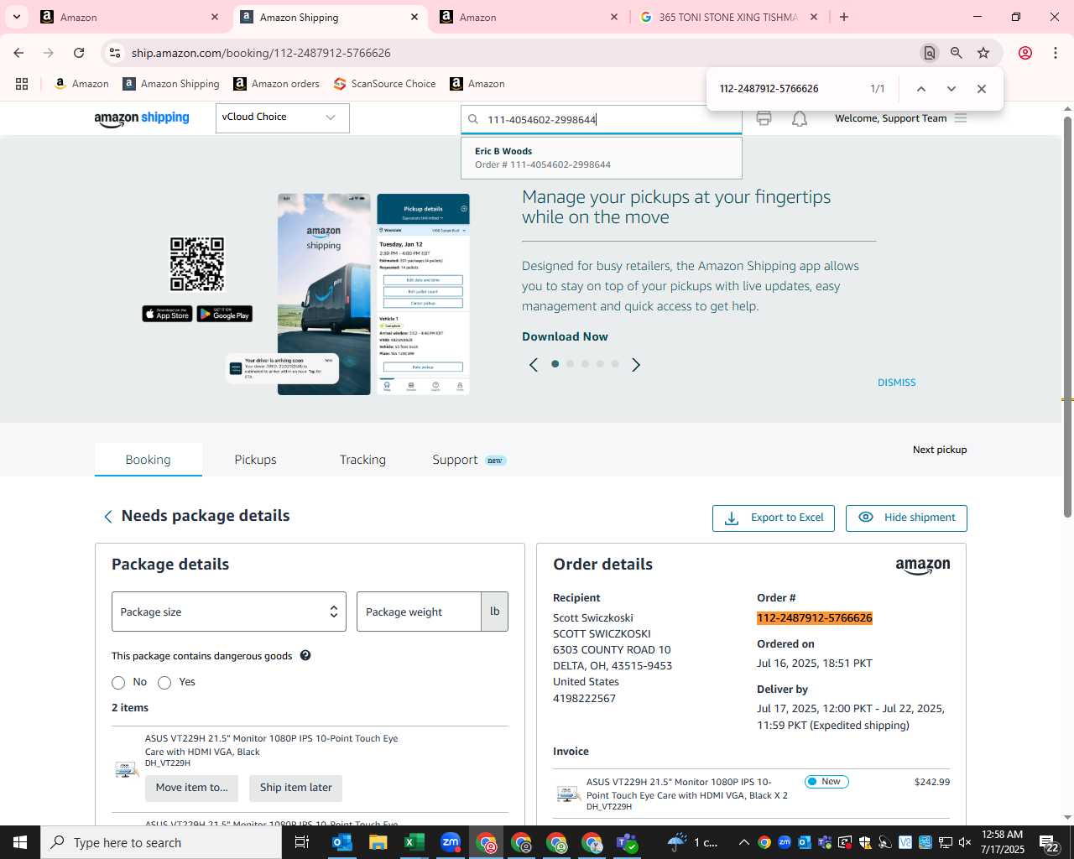Click Hide shipment eye button
The image size is (1074, 859).
[906, 518]
